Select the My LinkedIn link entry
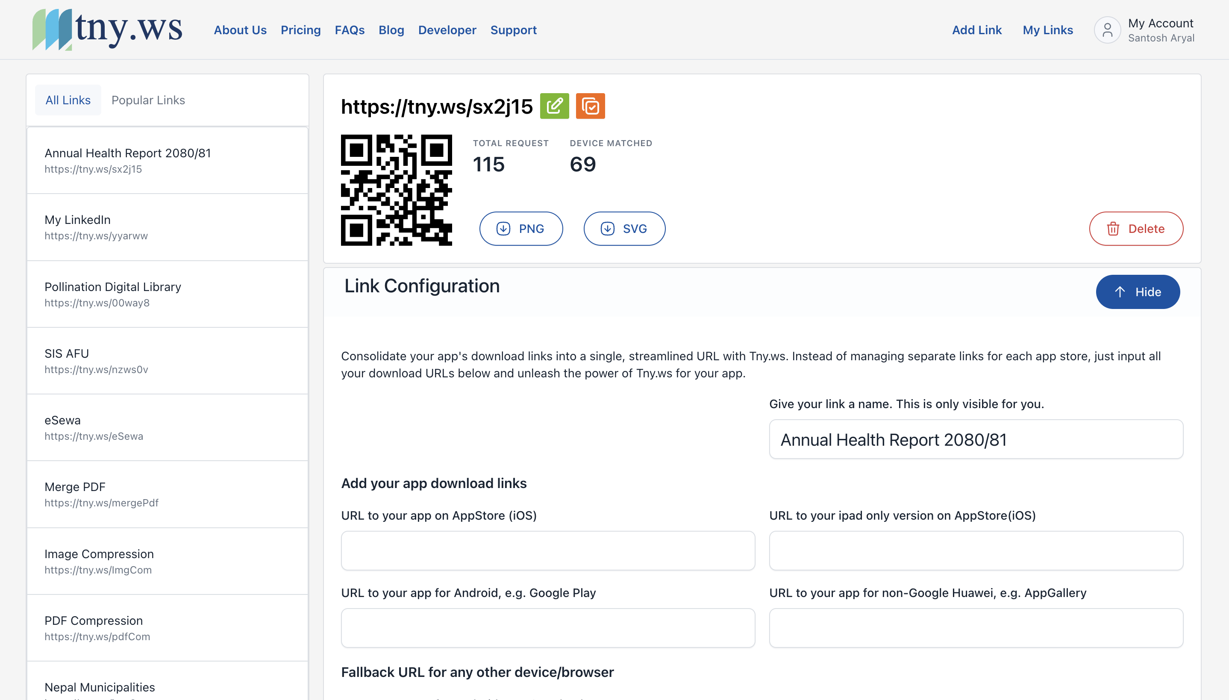 (x=167, y=226)
